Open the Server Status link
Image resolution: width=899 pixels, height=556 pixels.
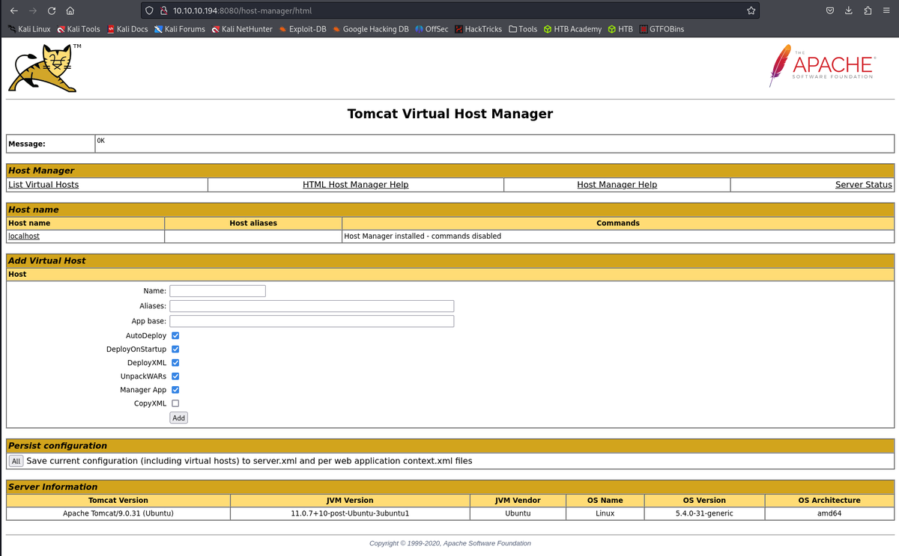click(864, 185)
